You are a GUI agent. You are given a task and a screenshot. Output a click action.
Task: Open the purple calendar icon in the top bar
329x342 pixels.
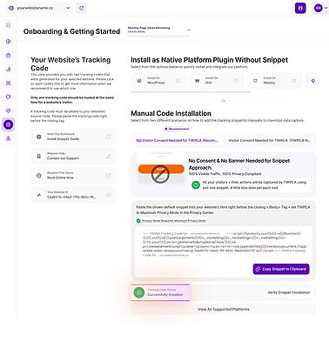click(300, 8)
